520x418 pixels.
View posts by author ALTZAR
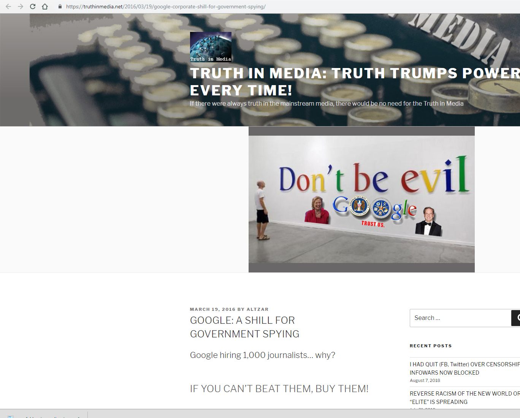tap(257, 309)
